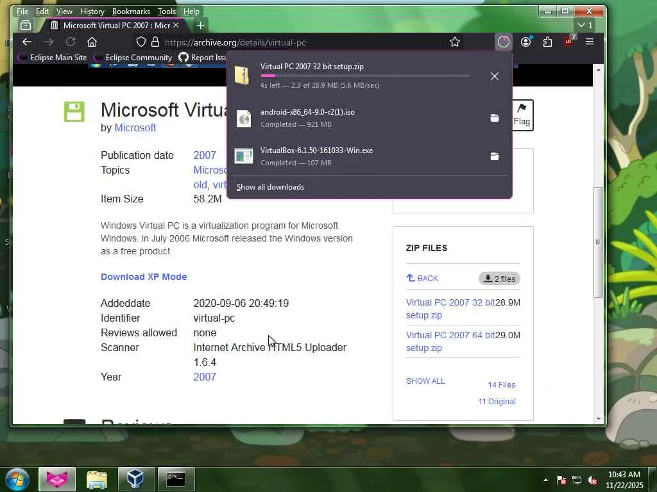Viewport: 657px width, 492px height.
Task: Click Show all downloads
Action: click(x=270, y=187)
